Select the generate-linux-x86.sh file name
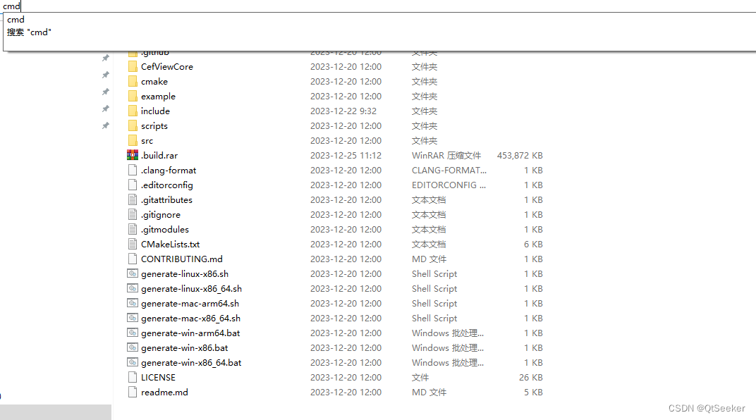756x420 pixels. pos(185,273)
